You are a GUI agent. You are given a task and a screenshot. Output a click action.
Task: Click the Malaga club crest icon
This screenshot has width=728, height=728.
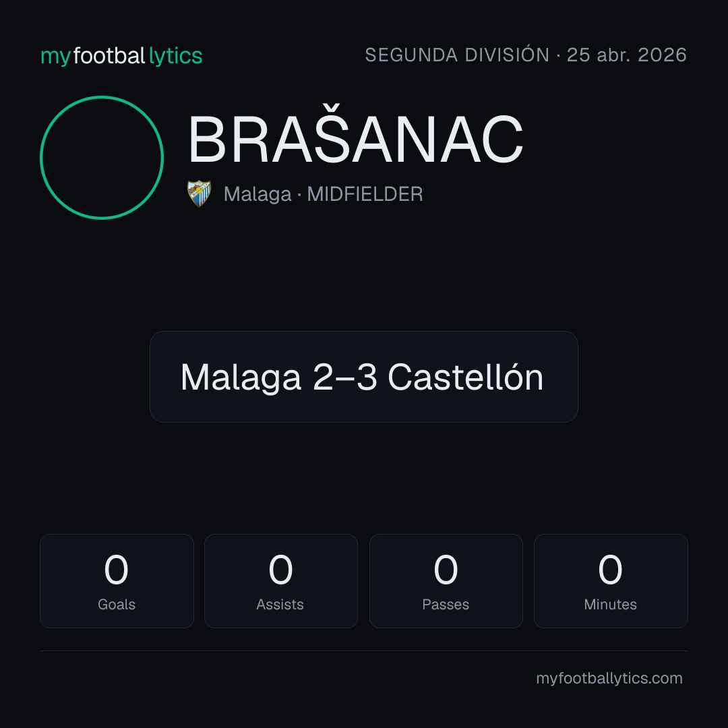[199, 193]
